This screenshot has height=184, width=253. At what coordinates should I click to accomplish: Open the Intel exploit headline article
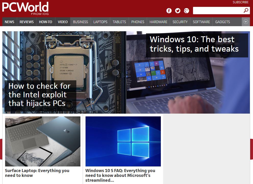coord(40,95)
